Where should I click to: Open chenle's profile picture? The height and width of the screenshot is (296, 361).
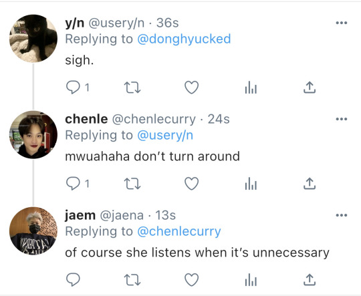coord(33,135)
